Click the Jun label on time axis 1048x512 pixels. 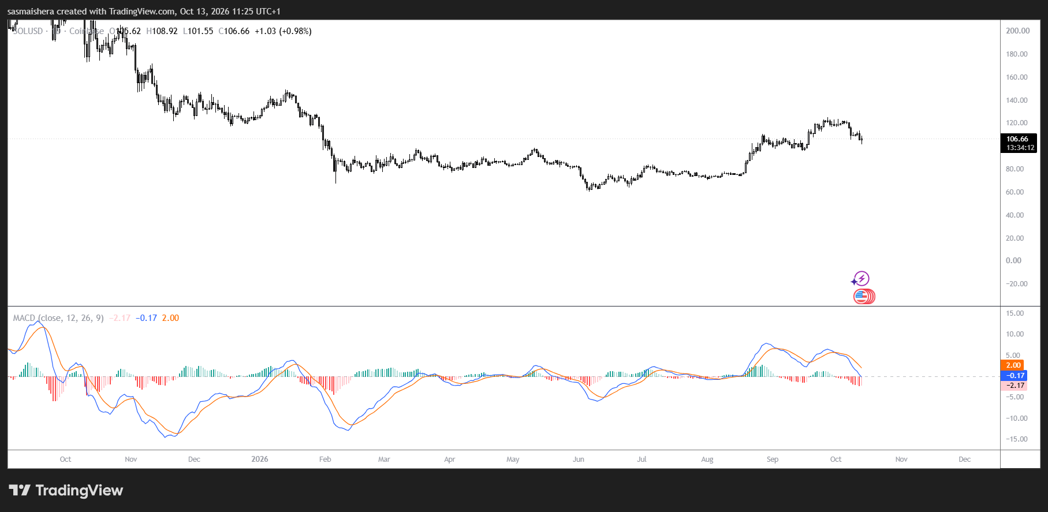(579, 459)
